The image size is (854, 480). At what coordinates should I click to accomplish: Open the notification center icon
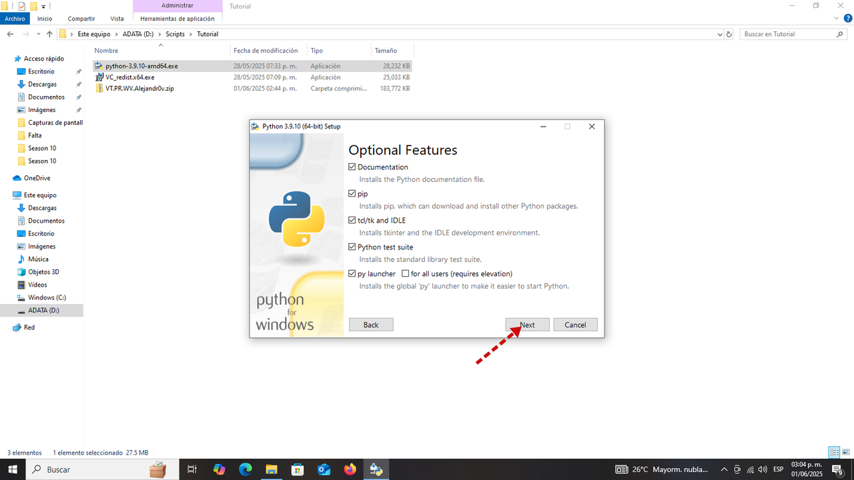(838, 469)
